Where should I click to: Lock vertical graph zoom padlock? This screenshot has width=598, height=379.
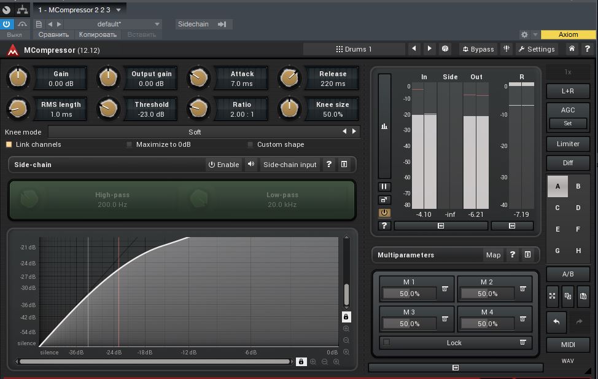pos(346,317)
